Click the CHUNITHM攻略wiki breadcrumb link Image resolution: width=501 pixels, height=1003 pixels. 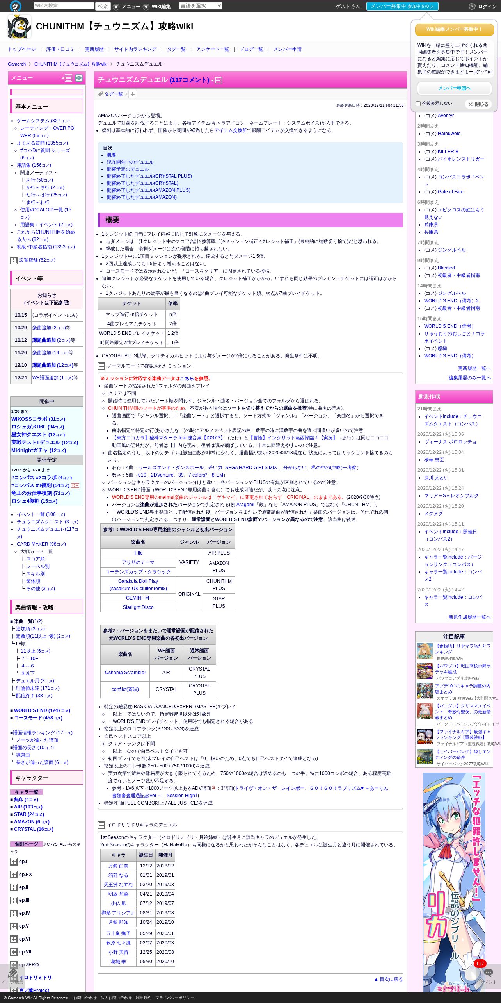(x=71, y=64)
